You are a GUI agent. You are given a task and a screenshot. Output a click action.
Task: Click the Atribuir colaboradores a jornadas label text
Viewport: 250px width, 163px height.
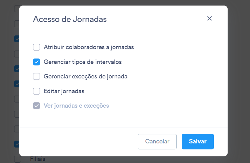tap(89, 47)
